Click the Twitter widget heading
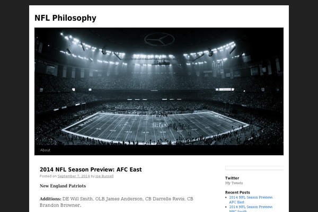This screenshot has width=318, height=212. point(232,178)
